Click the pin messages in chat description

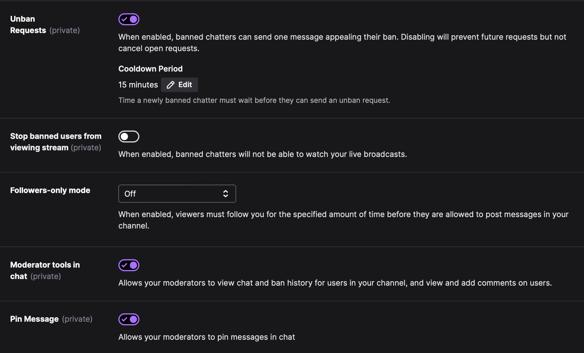207,337
